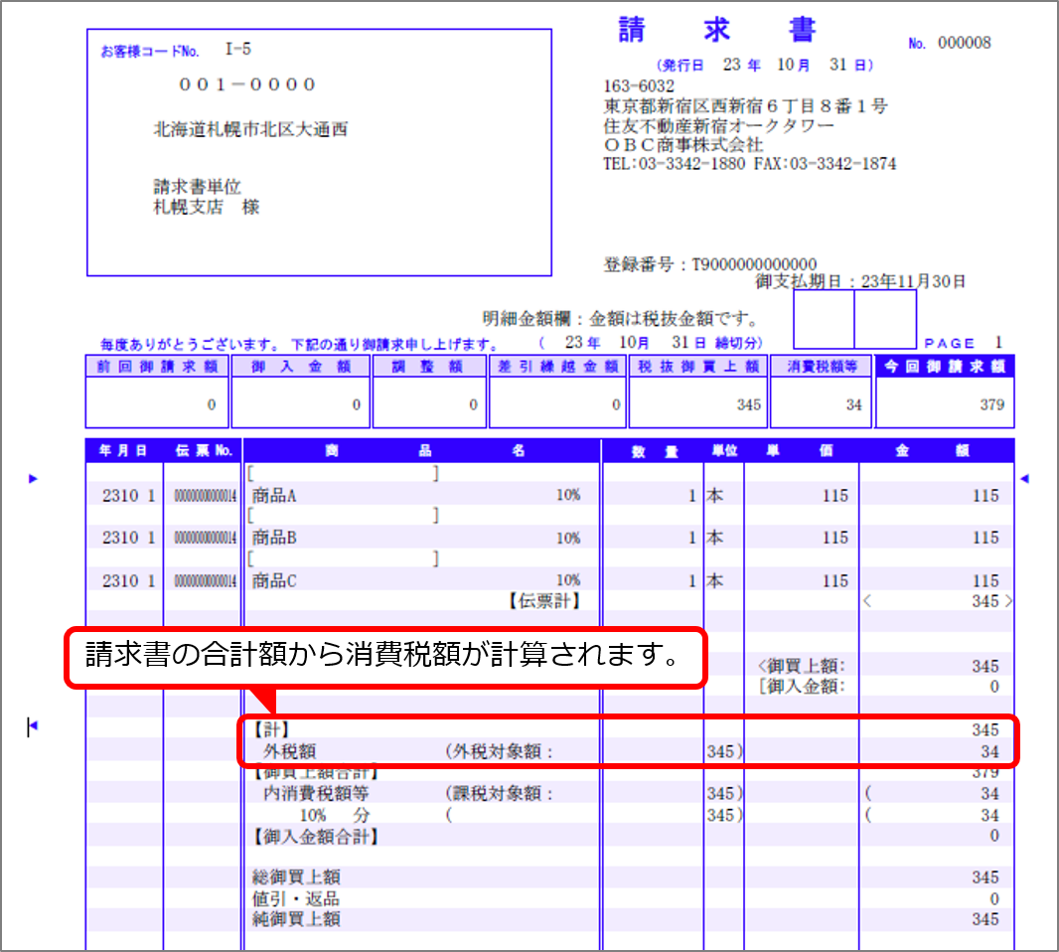Screen dimensions: 1059x952
Task: Click the 外税額 row label
Action: click(x=290, y=751)
